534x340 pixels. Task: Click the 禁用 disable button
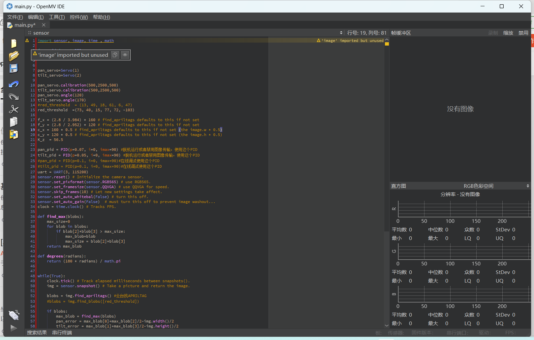pyautogui.click(x=523, y=33)
